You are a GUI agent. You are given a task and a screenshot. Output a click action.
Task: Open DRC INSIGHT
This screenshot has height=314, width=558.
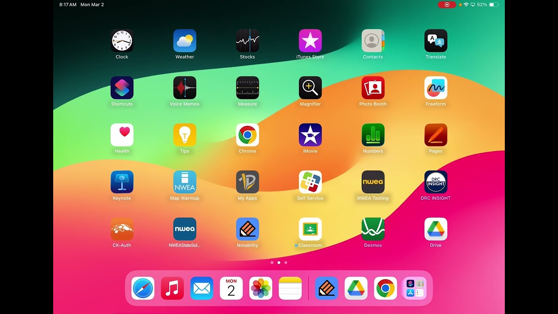click(x=436, y=182)
